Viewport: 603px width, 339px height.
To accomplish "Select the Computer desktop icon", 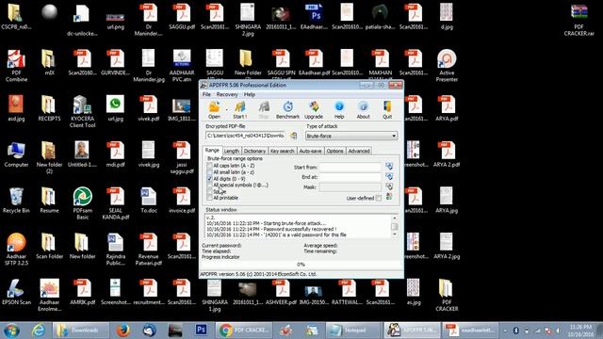I will 16,154.
